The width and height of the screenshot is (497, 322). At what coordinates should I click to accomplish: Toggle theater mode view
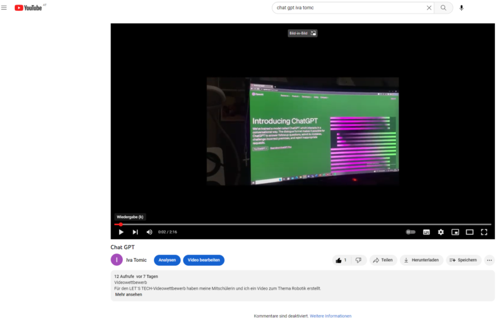click(470, 231)
